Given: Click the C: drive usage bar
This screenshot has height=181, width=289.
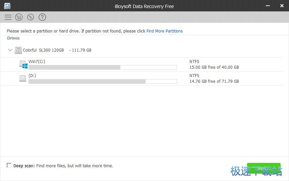Looking at the screenshot, I should click(x=102, y=67).
